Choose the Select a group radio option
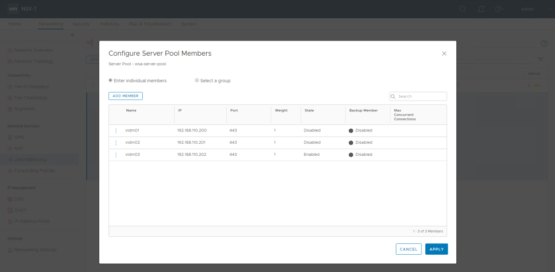The width and height of the screenshot is (555, 272). 197,80
